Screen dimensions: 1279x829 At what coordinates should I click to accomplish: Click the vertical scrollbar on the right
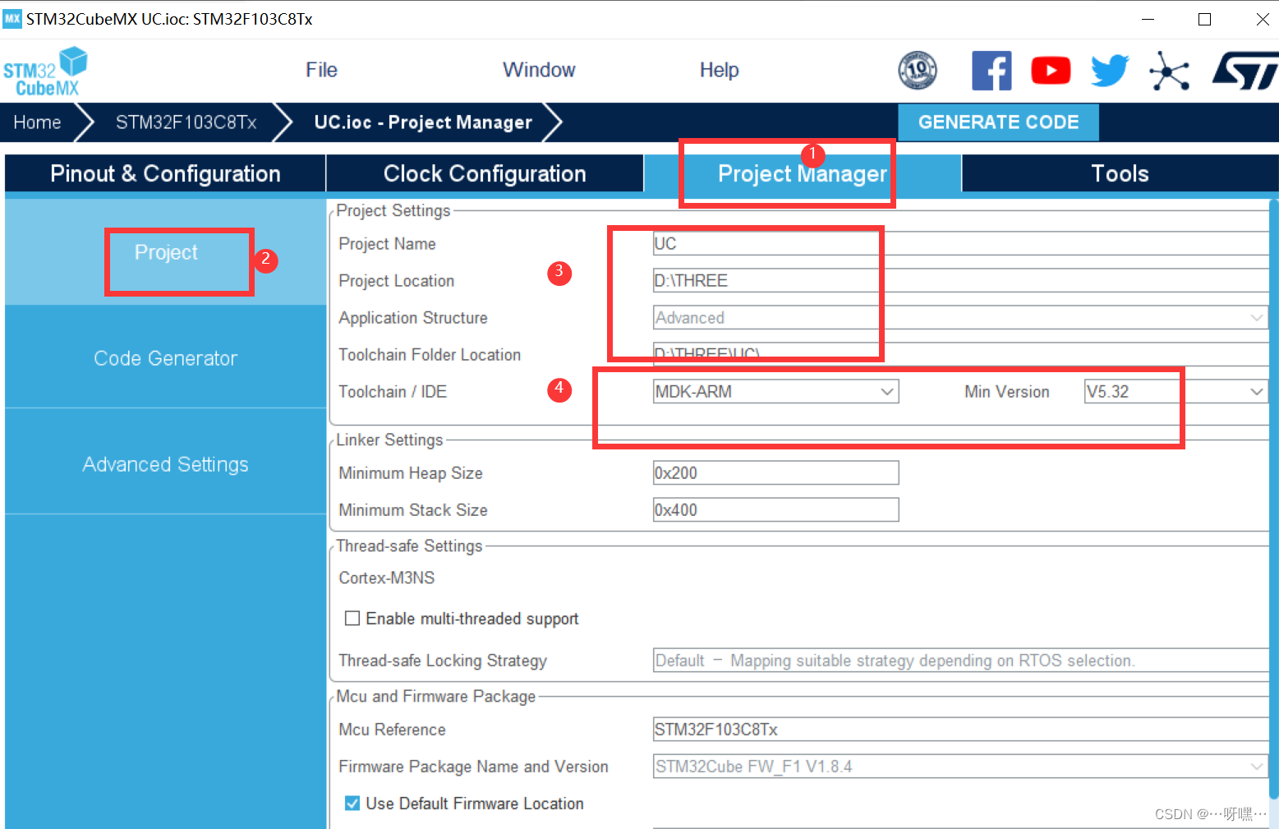tap(1274, 498)
